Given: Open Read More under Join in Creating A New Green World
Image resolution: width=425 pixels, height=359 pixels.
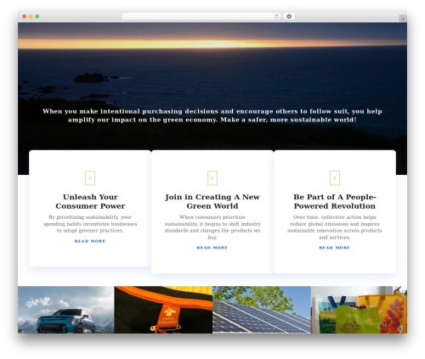Looking at the screenshot, I should [x=212, y=248].
